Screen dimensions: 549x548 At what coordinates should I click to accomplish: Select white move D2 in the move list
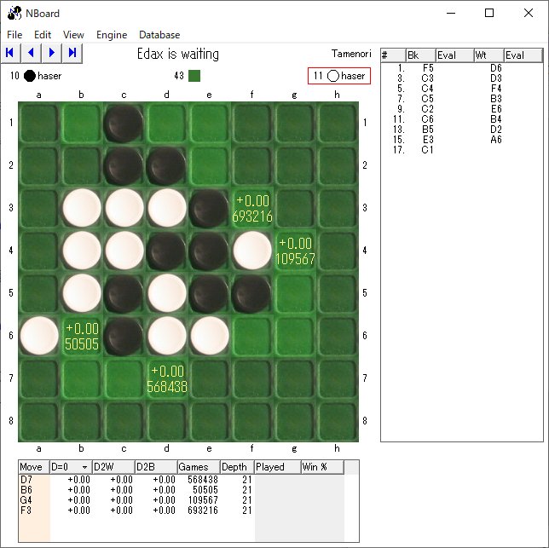coord(496,130)
